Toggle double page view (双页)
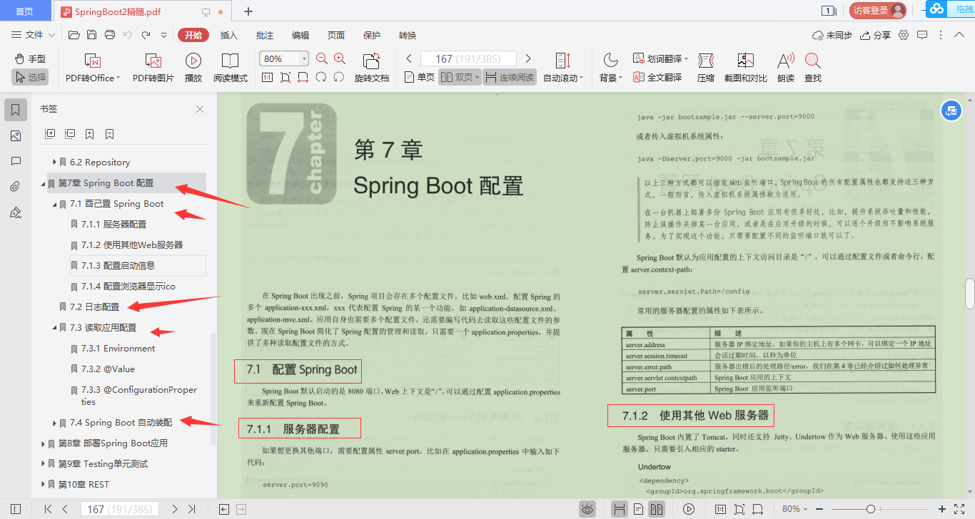 [460, 77]
